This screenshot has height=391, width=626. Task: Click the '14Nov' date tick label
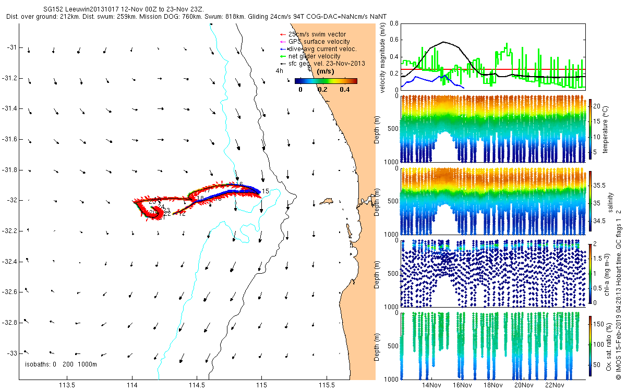tap(432, 385)
